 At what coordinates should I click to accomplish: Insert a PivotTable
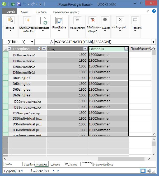[x=59, y=21]
